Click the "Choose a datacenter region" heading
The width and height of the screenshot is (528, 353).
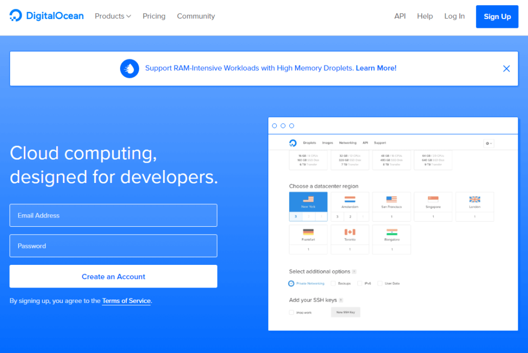[x=324, y=186]
